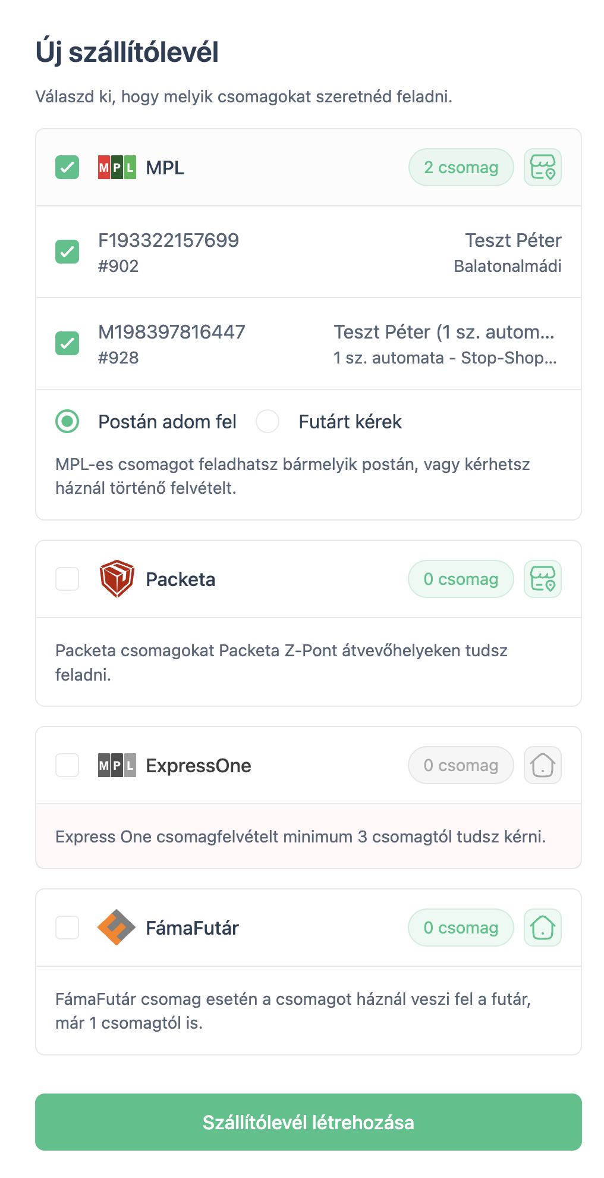Click the FámaFutár home pickup icon
Viewport: 604px width, 1178px height.
click(542, 928)
